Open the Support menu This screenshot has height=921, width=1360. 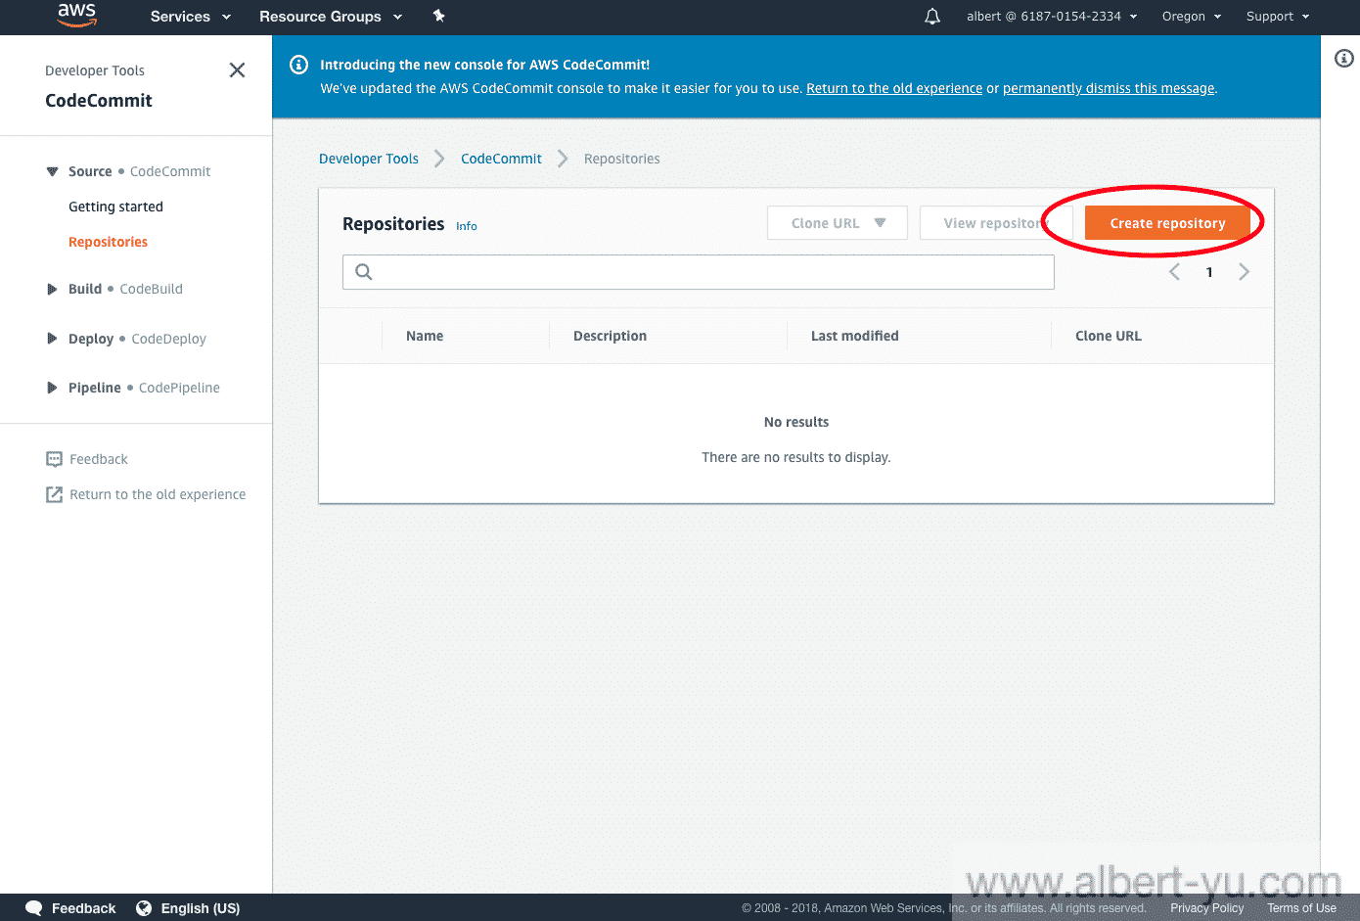[x=1278, y=17]
